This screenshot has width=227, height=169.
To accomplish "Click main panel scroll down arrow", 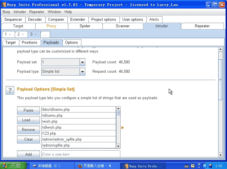I will (220, 155).
